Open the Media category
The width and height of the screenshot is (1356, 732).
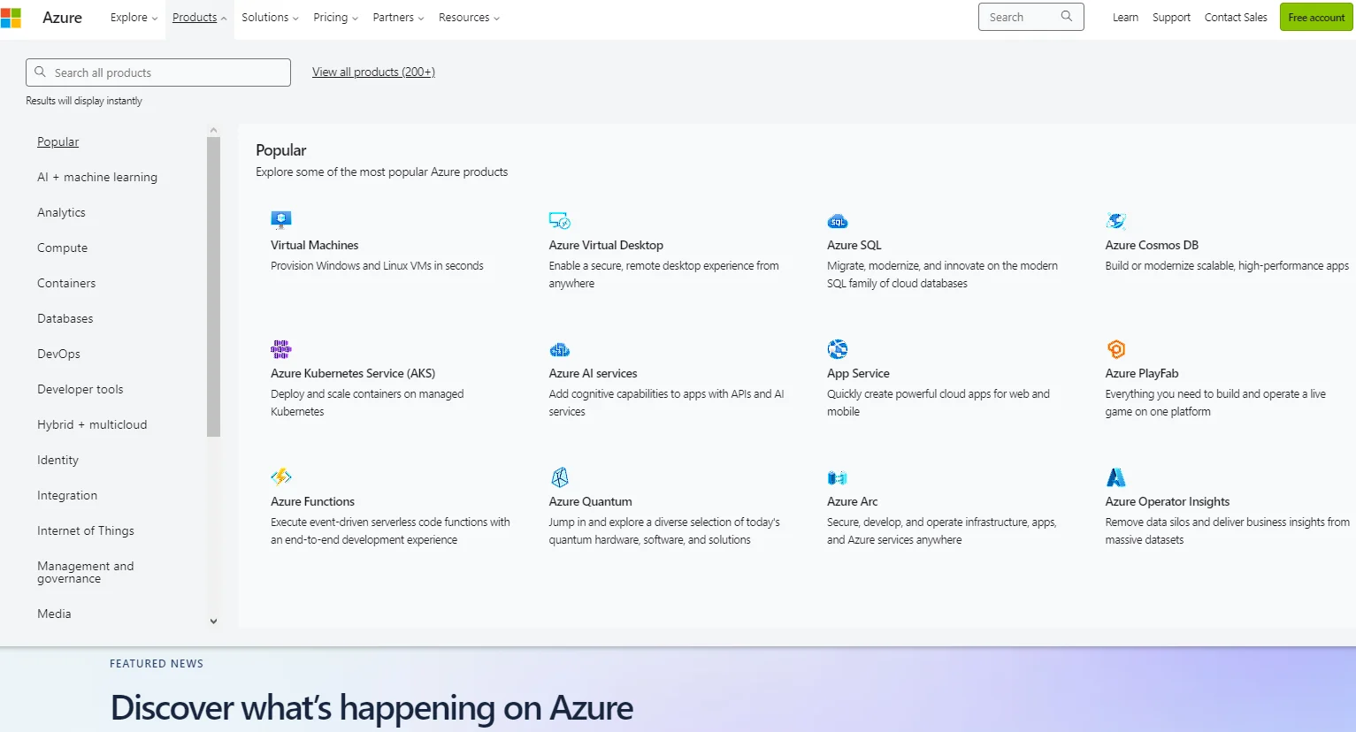54,614
